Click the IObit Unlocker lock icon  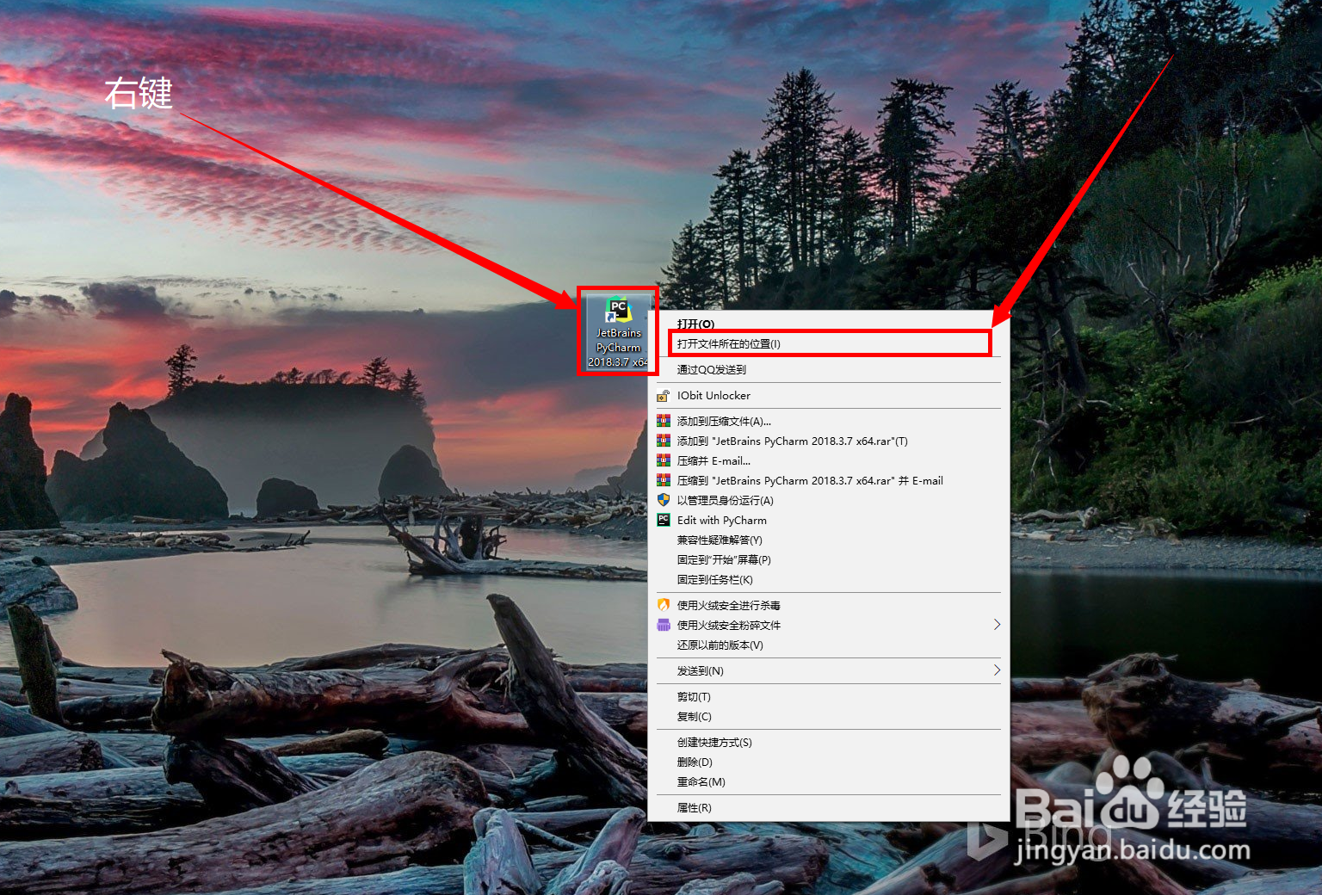point(663,396)
